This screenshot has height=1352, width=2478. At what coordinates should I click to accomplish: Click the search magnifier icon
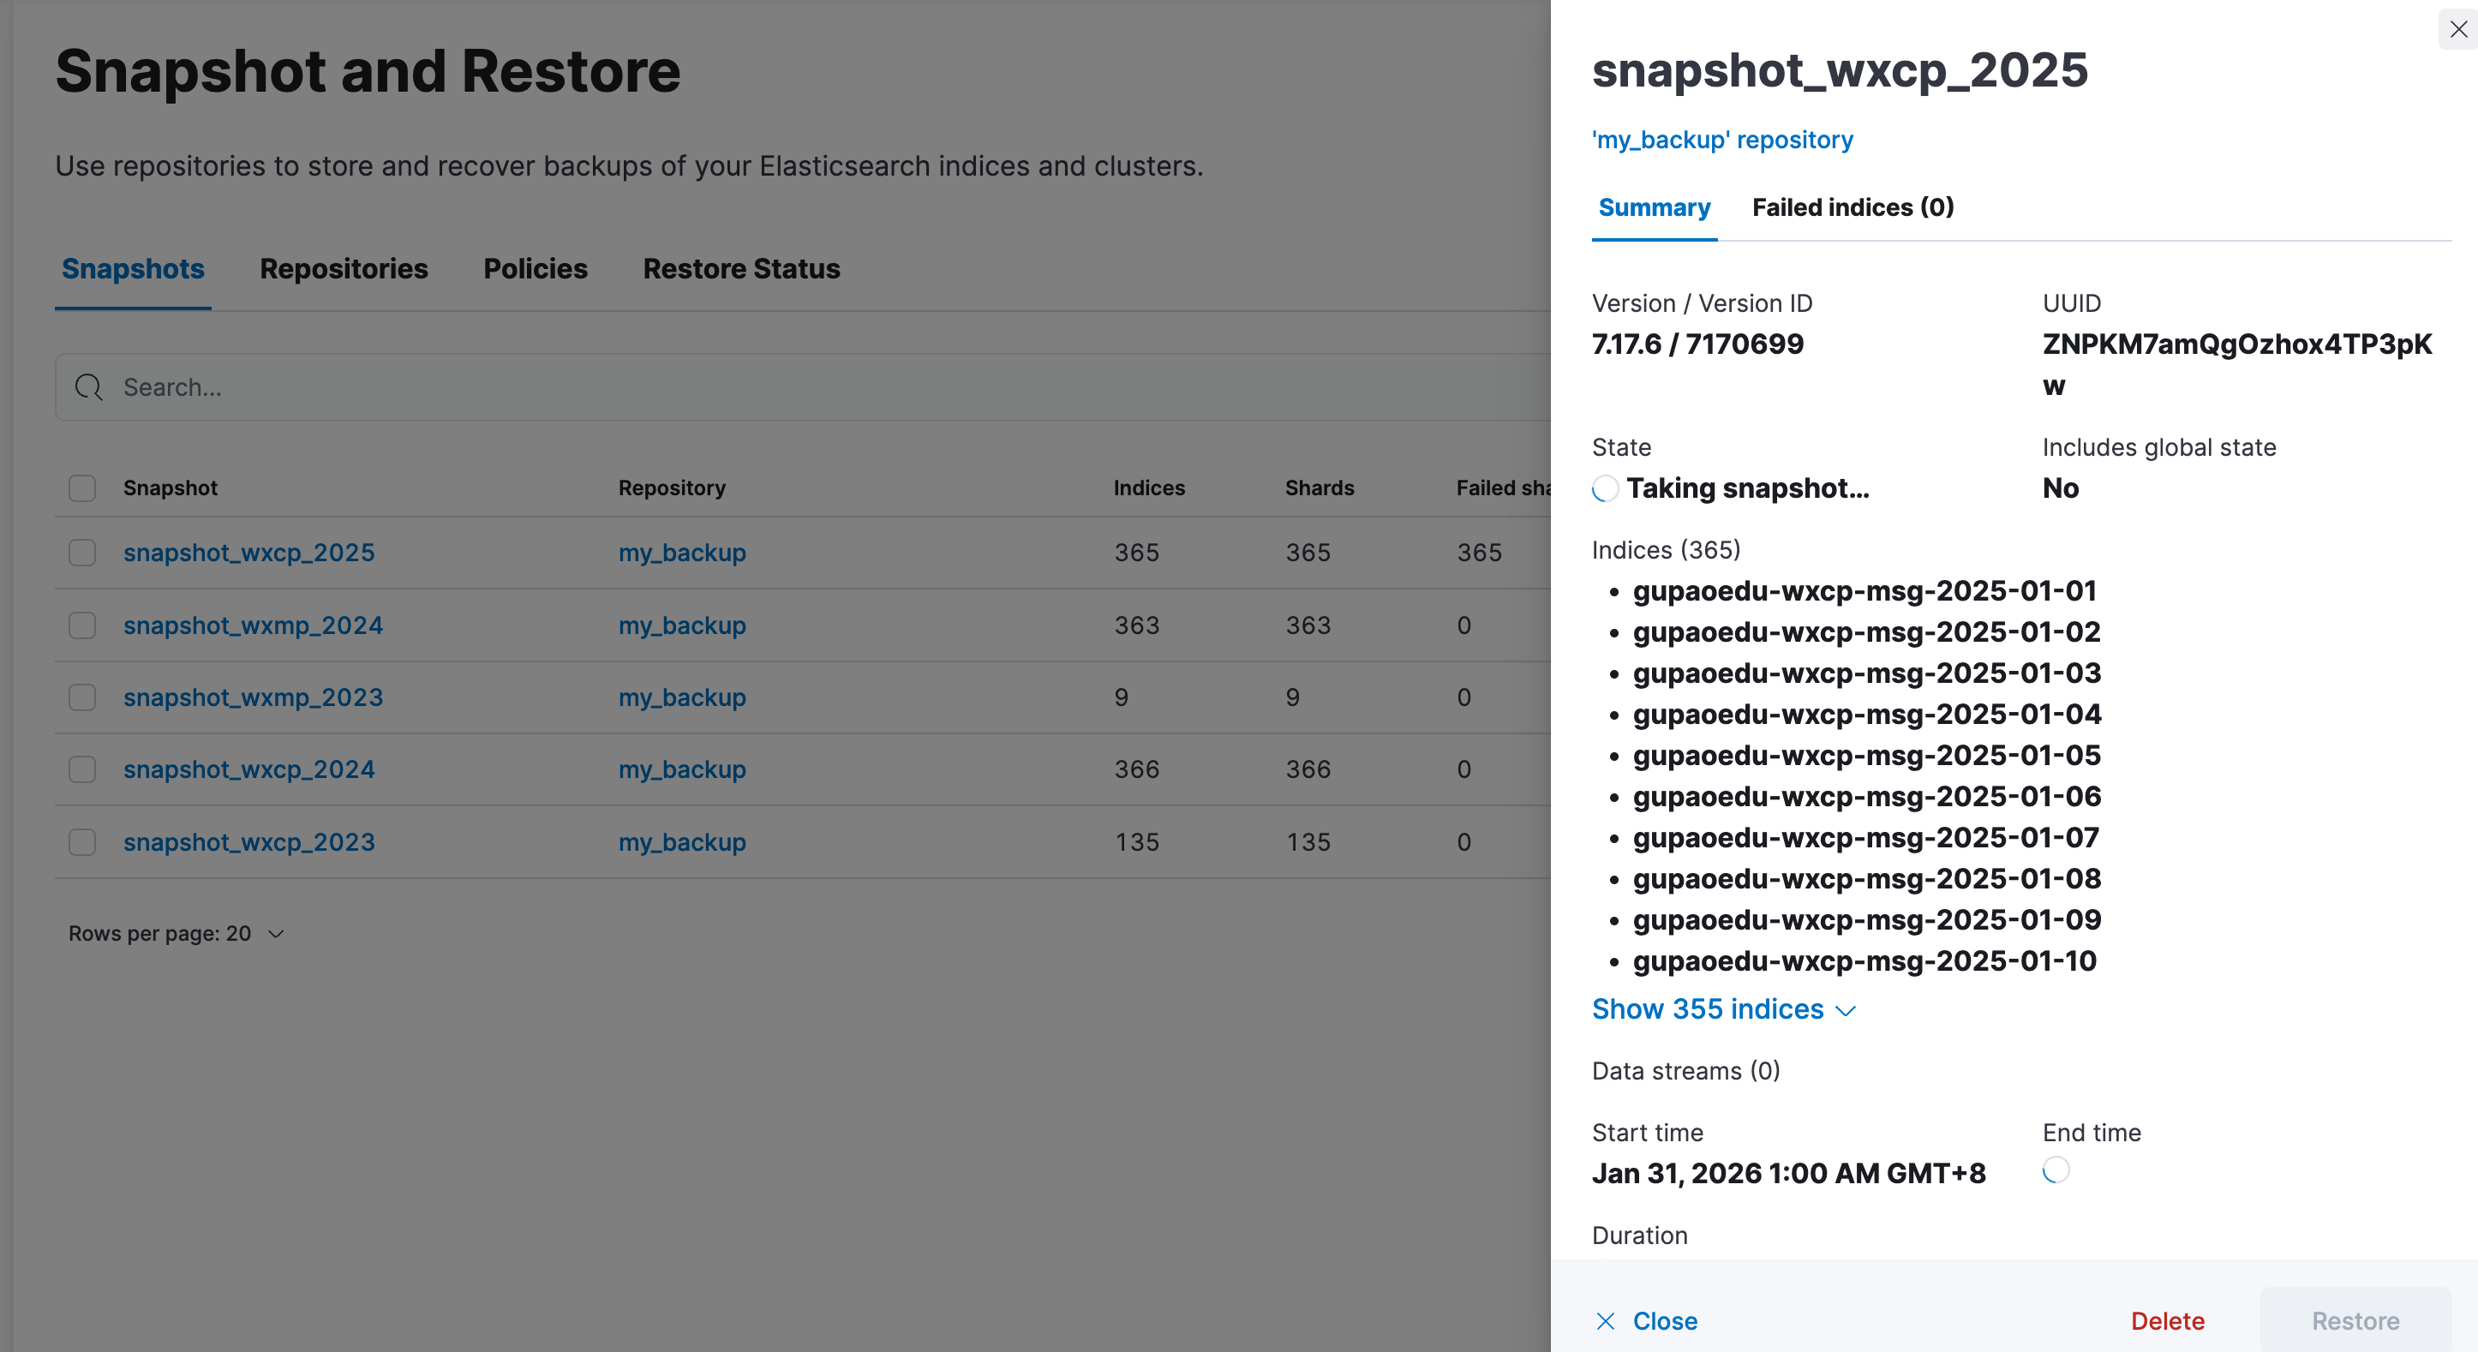tap(88, 387)
